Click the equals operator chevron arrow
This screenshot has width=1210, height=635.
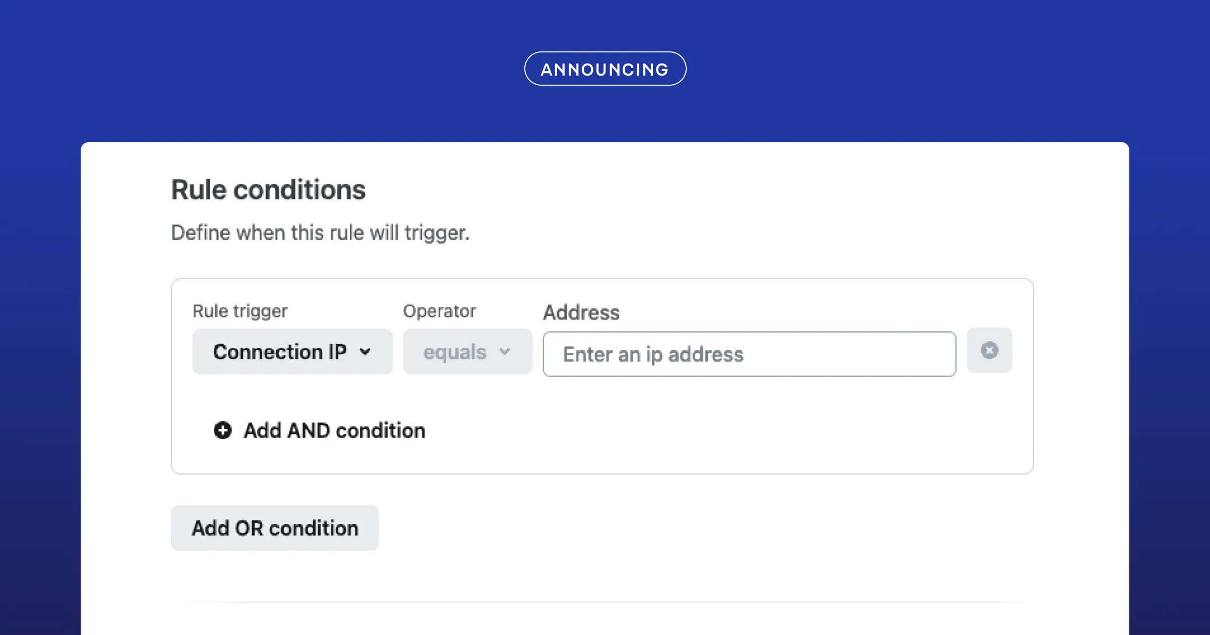click(x=505, y=352)
